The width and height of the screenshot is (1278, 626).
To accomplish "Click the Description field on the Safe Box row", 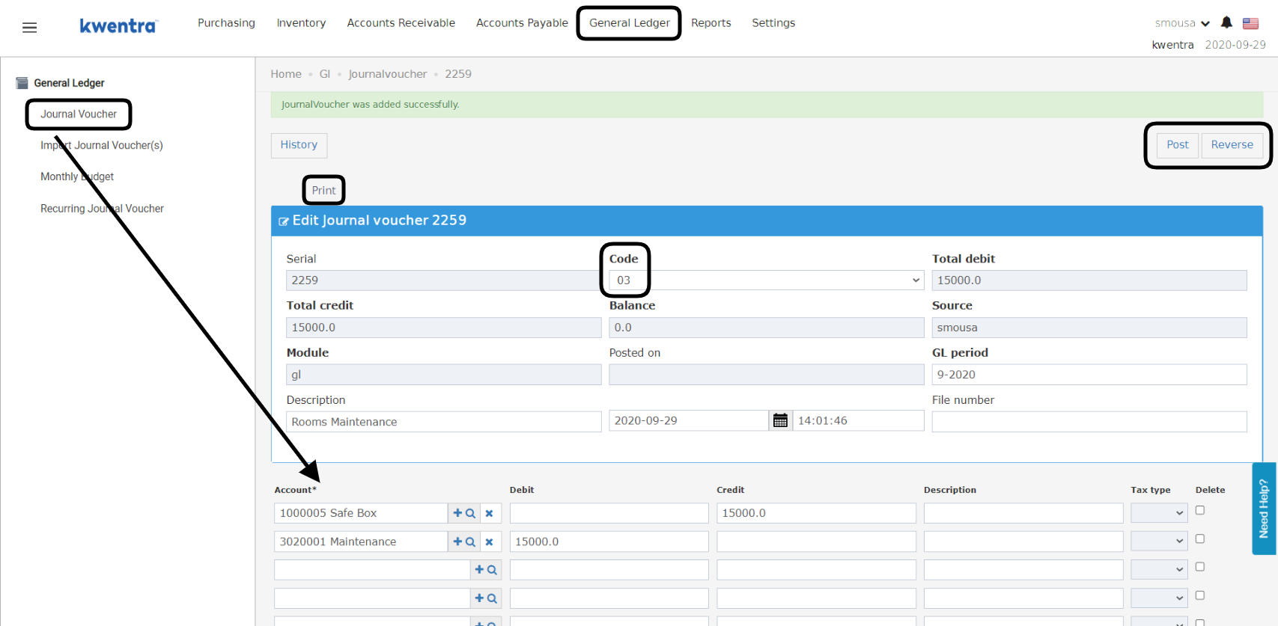I will 1023,513.
